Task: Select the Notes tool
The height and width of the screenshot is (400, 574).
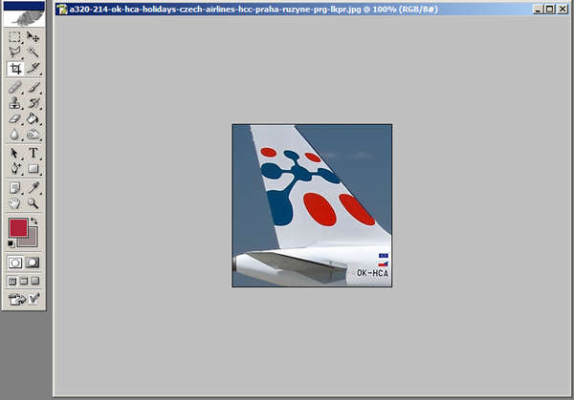Action: (14, 188)
